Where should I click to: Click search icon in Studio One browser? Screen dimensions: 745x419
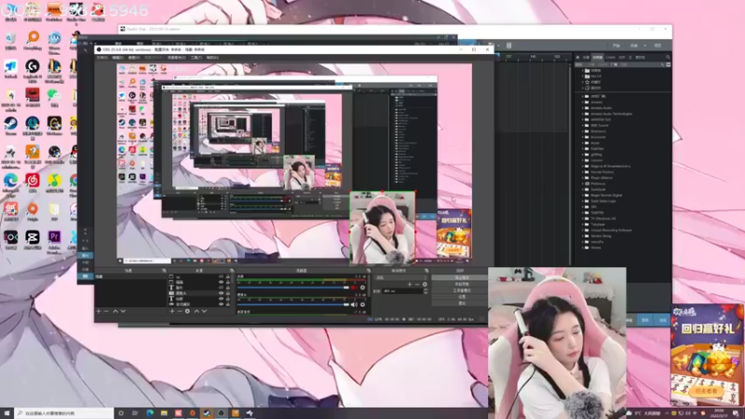[x=668, y=57]
